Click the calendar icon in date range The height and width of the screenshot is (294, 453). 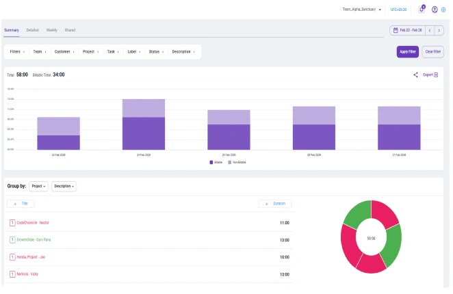396,30
